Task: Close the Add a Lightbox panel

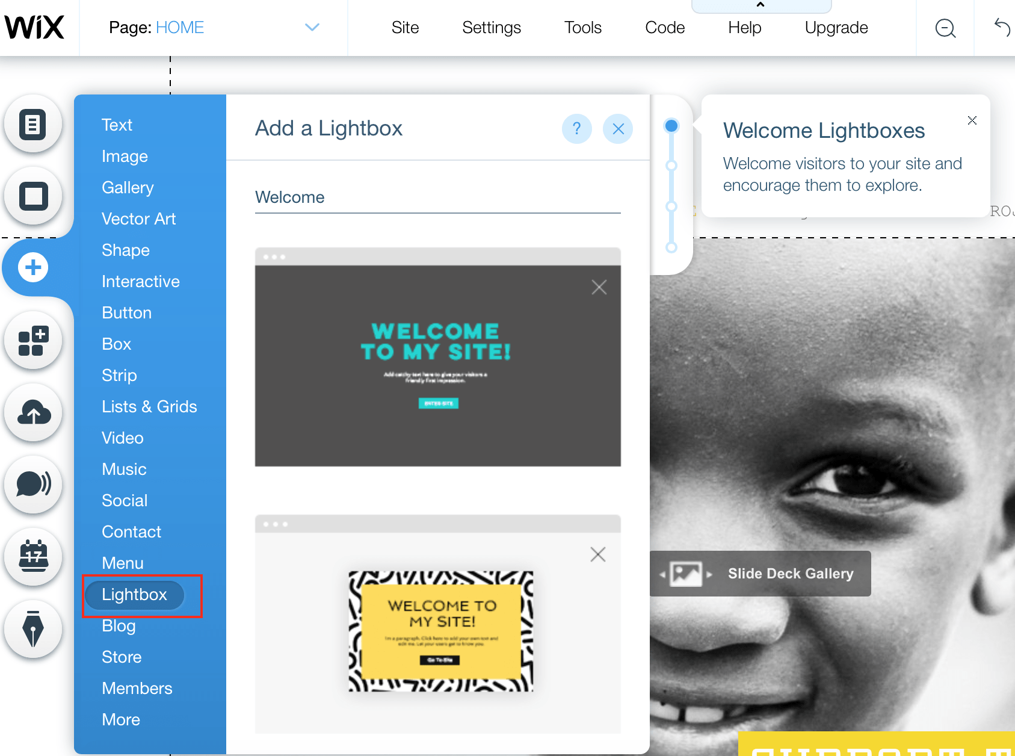Action: pyautogui.click(x=618, y=129)
